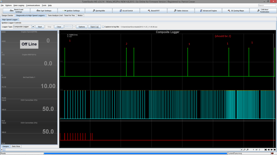This screenshot has height=155, width=277.
Task: Switch to the Data View tab
Action: tap(16, 146)
